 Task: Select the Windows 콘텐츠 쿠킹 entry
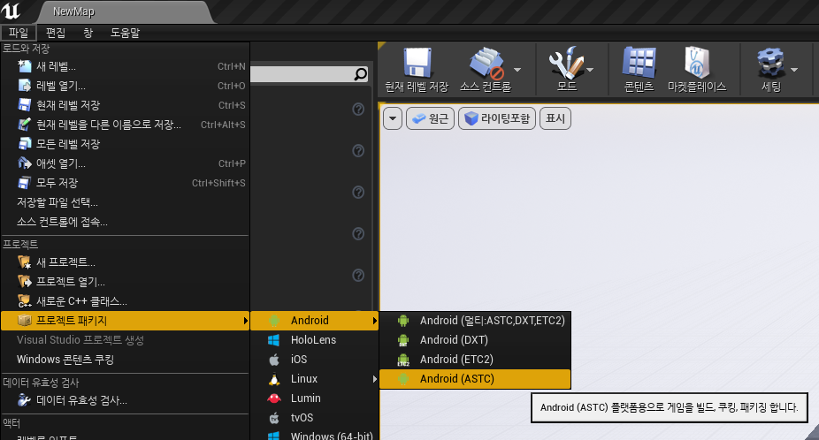[x=126, y=360]
